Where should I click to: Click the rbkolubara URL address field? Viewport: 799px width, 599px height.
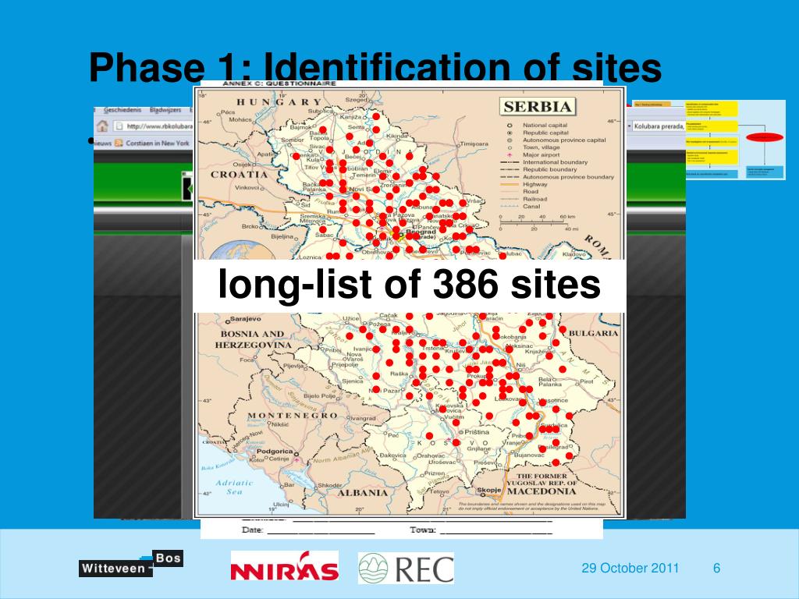click(153, 126)
